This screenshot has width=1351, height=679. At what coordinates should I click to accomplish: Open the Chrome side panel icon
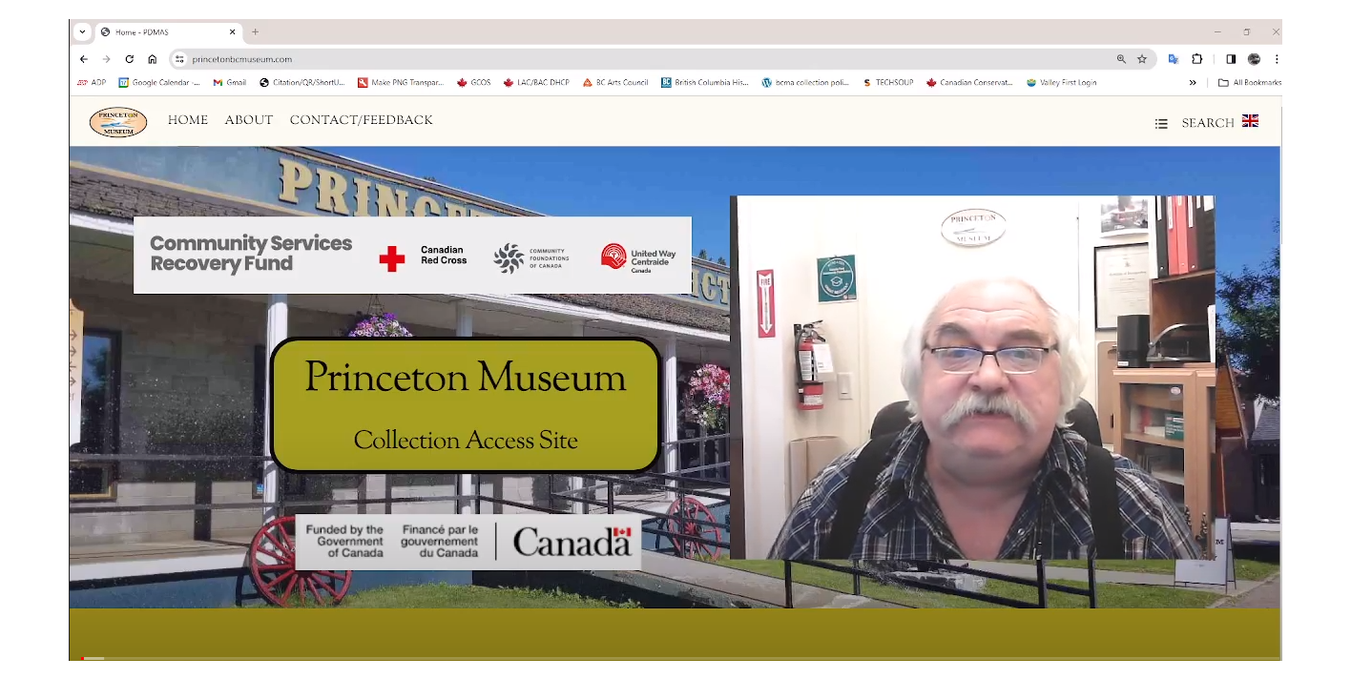tap(1231, 58)
